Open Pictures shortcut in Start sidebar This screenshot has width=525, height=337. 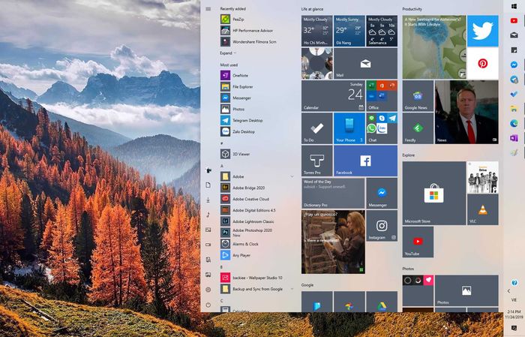[208, 230]
